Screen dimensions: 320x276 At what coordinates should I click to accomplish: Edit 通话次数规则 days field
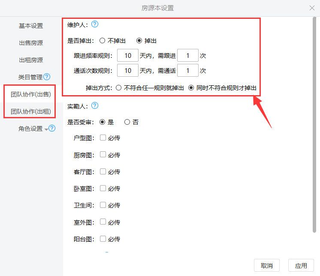point(128,70)
